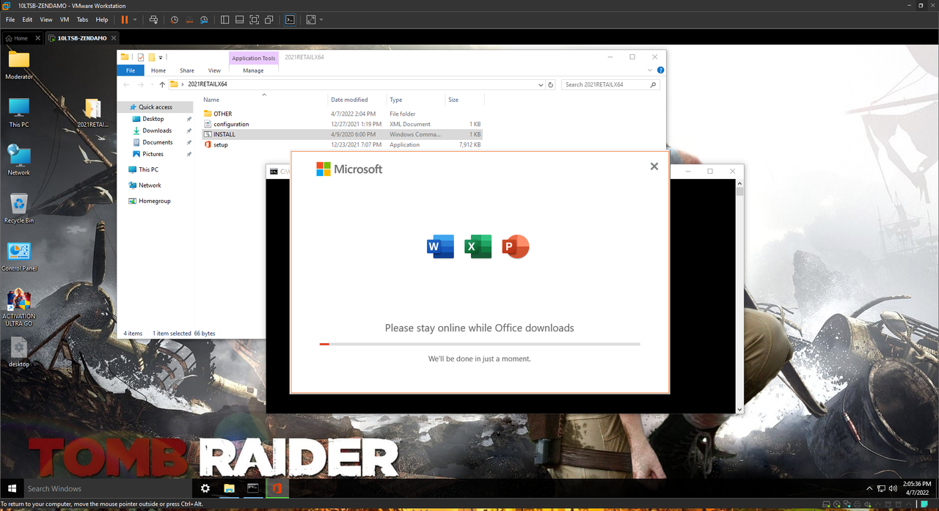
Task: Click the stretch guest display icon
Action: click(x=311, y=20)
